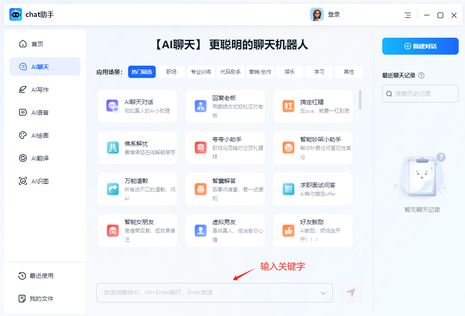Switch to the 职场 scenario tab
Viewport: 465px width, 316px height.
pos(171,72)
